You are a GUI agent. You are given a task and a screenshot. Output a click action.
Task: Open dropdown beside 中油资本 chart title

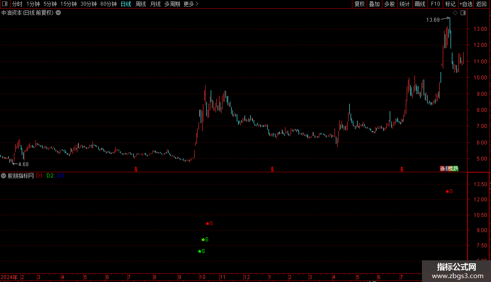coord(58,13)
